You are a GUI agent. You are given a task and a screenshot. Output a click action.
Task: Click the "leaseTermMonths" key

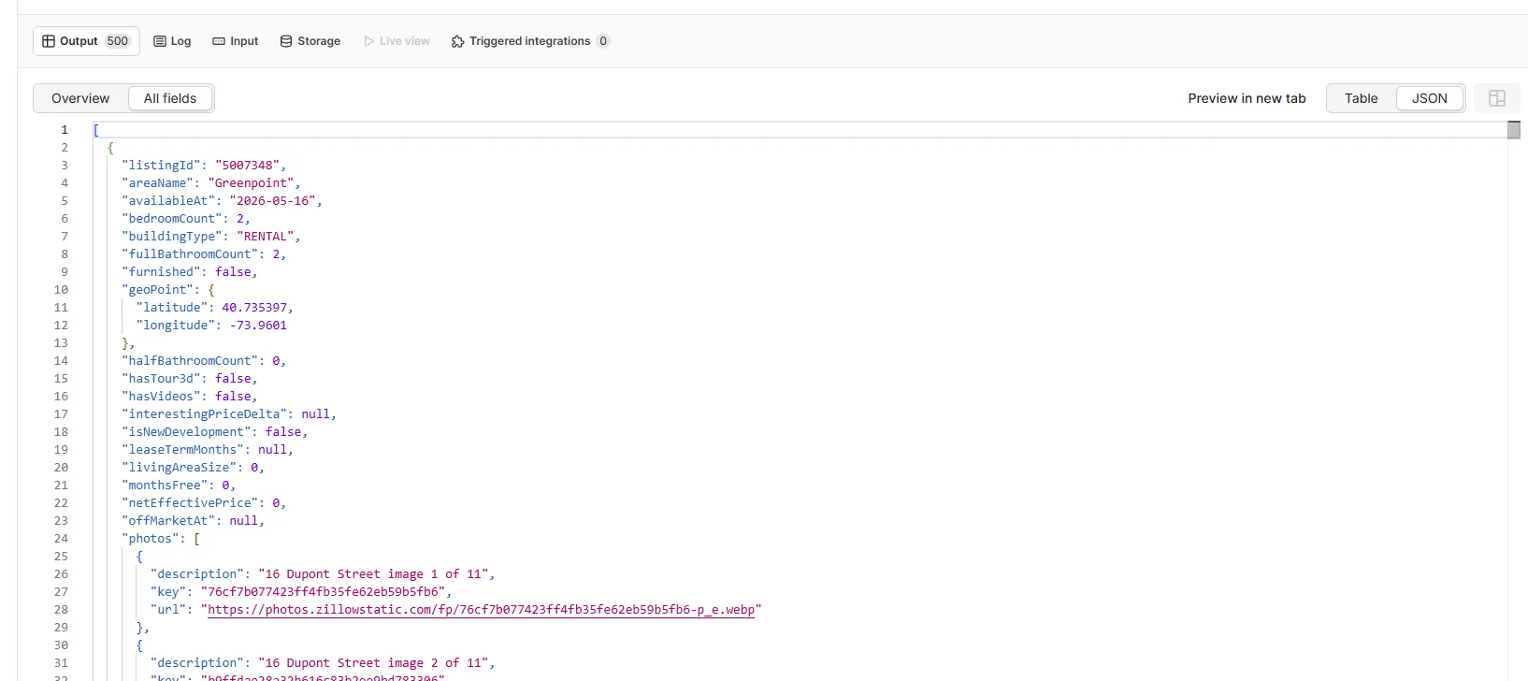182,450
